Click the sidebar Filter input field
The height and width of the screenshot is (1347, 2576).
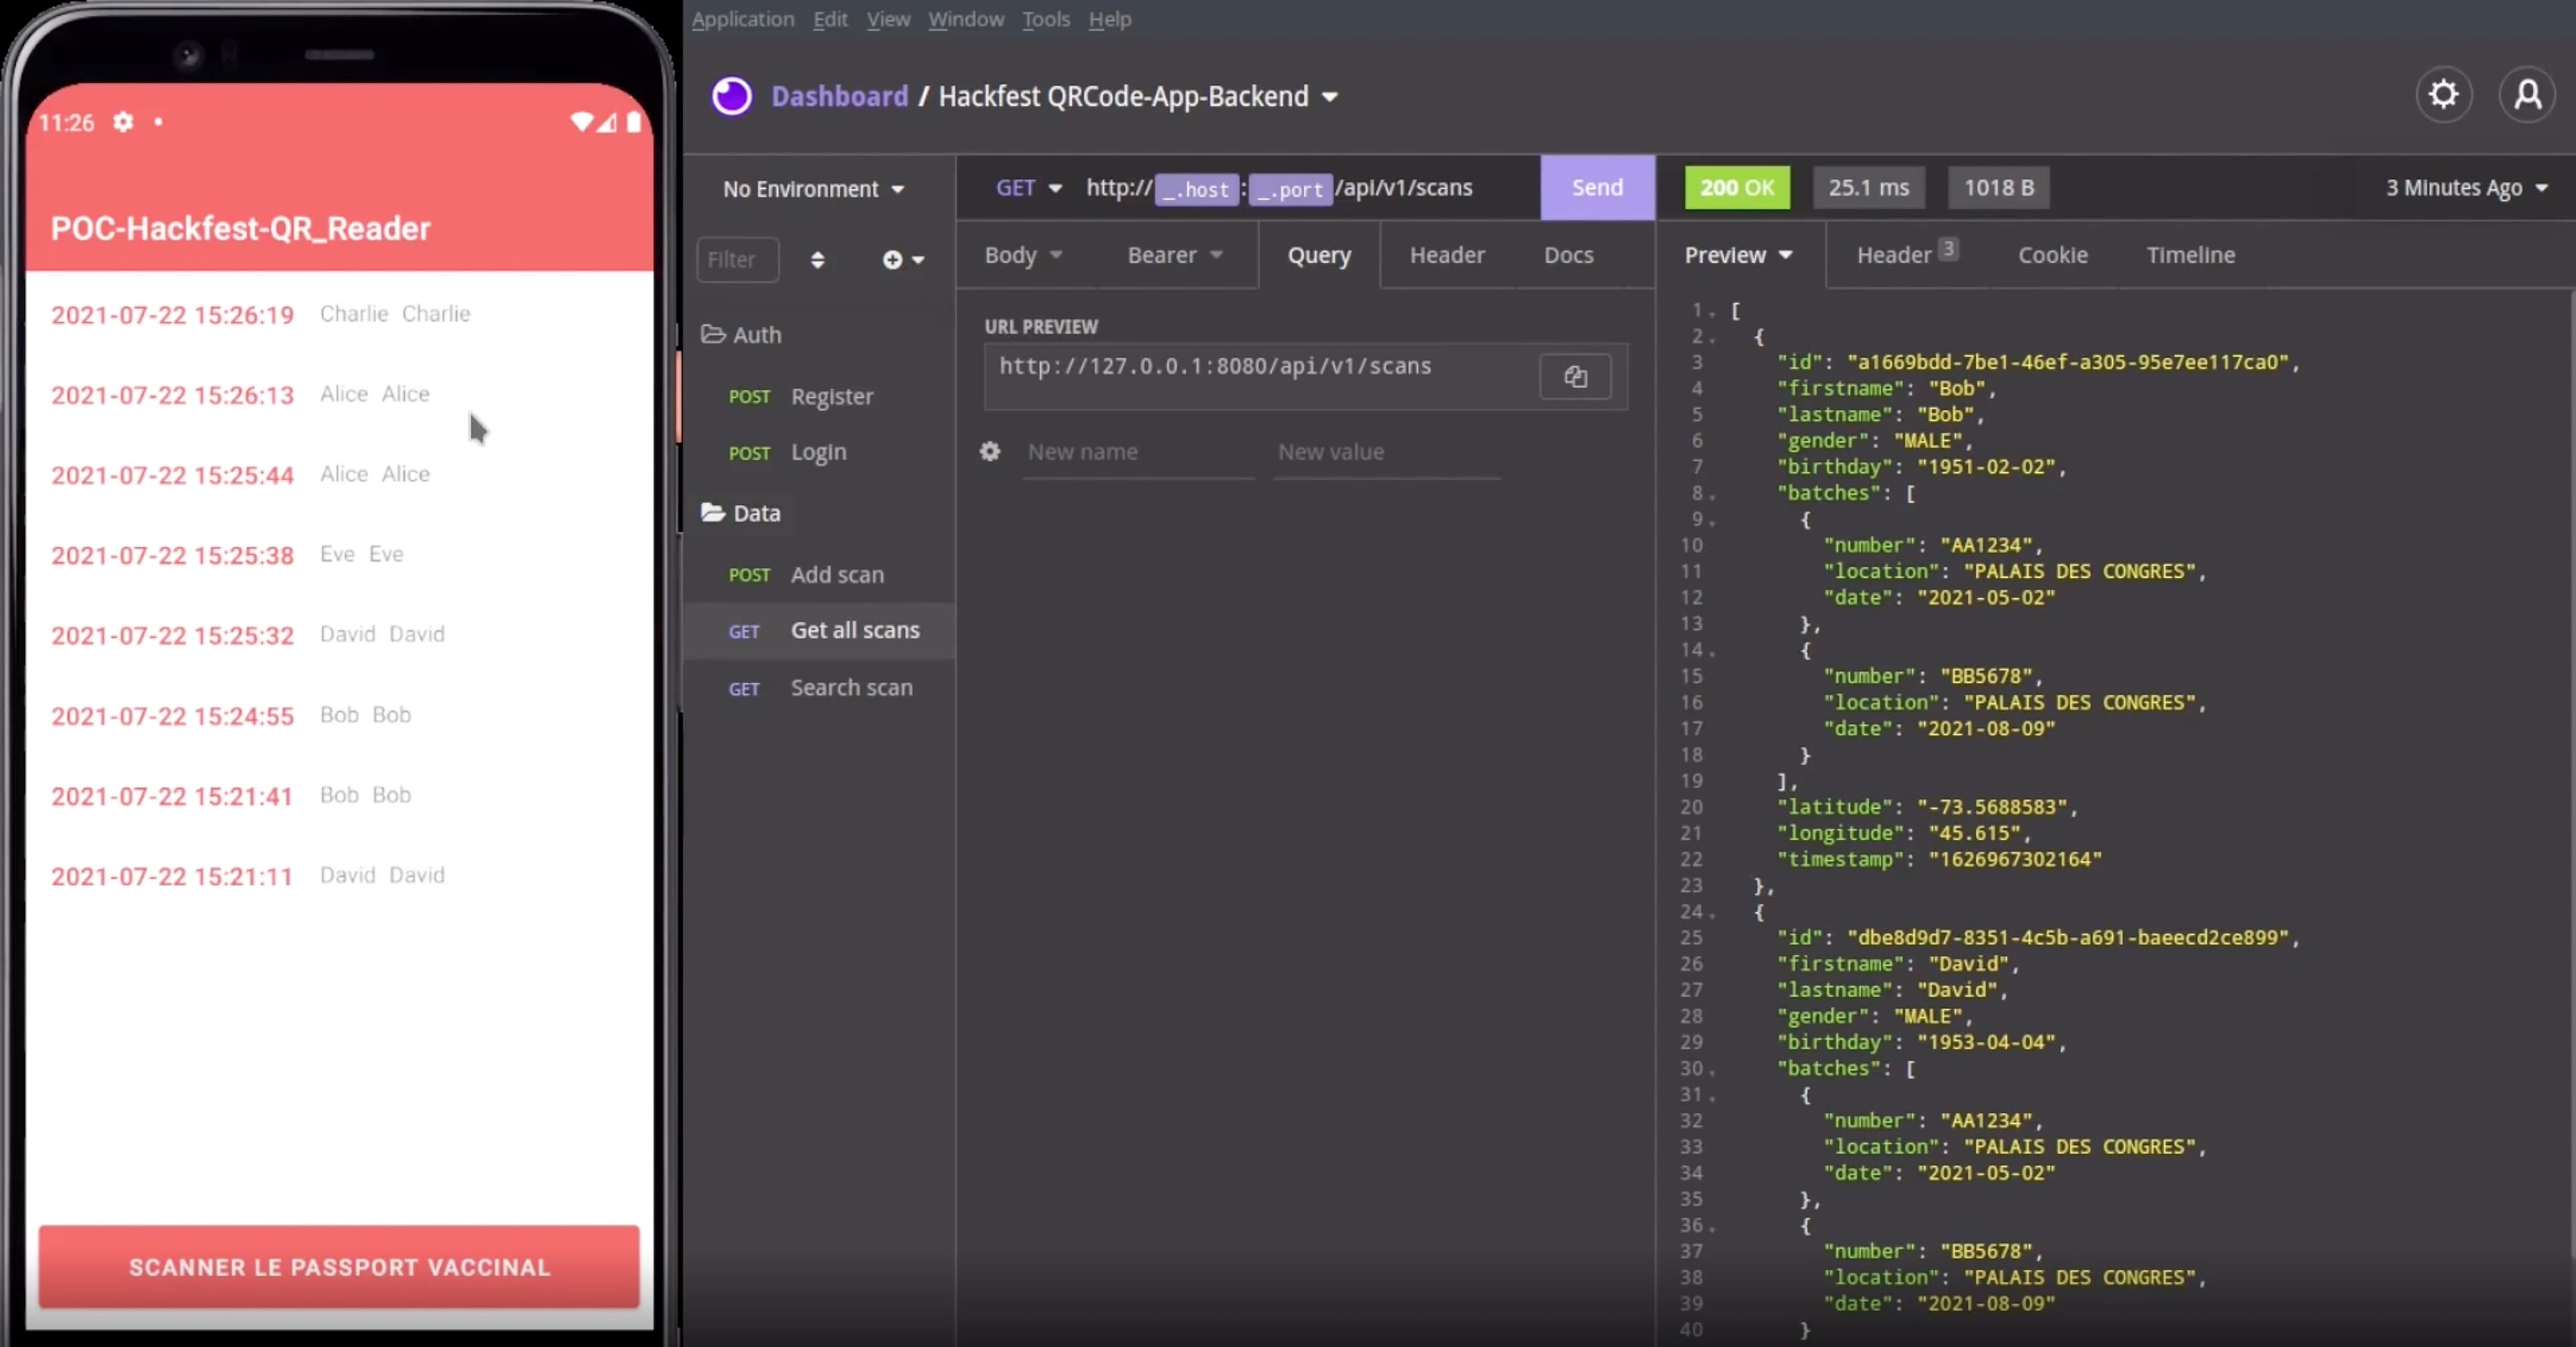tap(737, 259)
